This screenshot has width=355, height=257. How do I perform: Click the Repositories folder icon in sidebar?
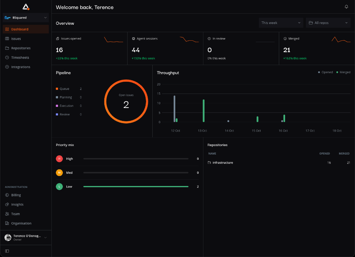[x=7, y=48]
